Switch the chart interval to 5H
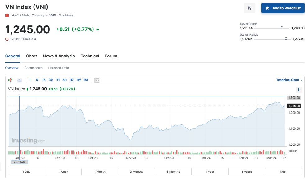This screenshot has height=179, width=305. pyautogui.click(x=65, y=80)
